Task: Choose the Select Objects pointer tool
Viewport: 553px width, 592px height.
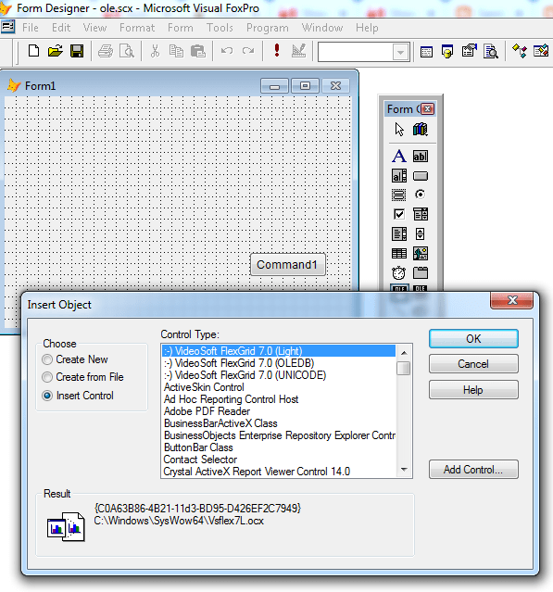Action: (399, 130)
